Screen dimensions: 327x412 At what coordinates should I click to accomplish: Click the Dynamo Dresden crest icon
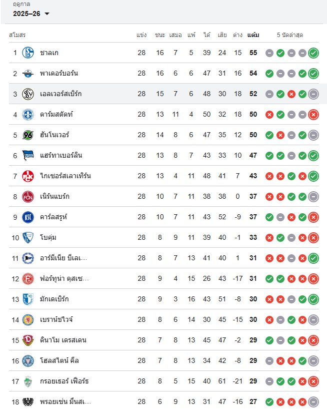(27, 340)
